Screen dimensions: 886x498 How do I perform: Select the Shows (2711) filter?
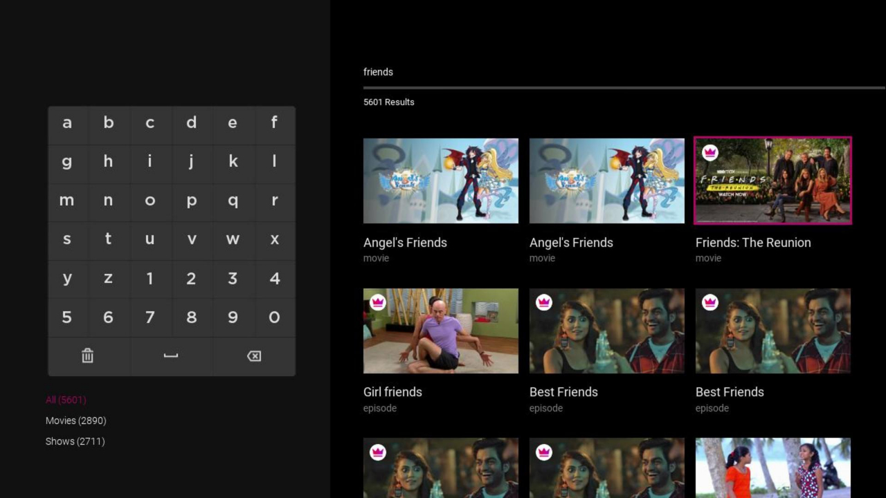(x=74, y=441)
